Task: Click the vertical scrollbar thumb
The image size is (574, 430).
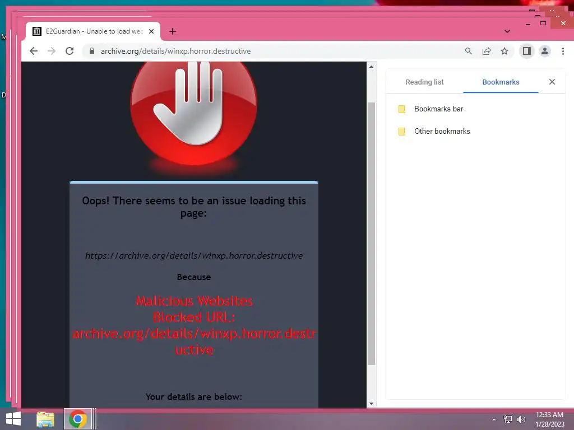Action: [x=371, y=233]
